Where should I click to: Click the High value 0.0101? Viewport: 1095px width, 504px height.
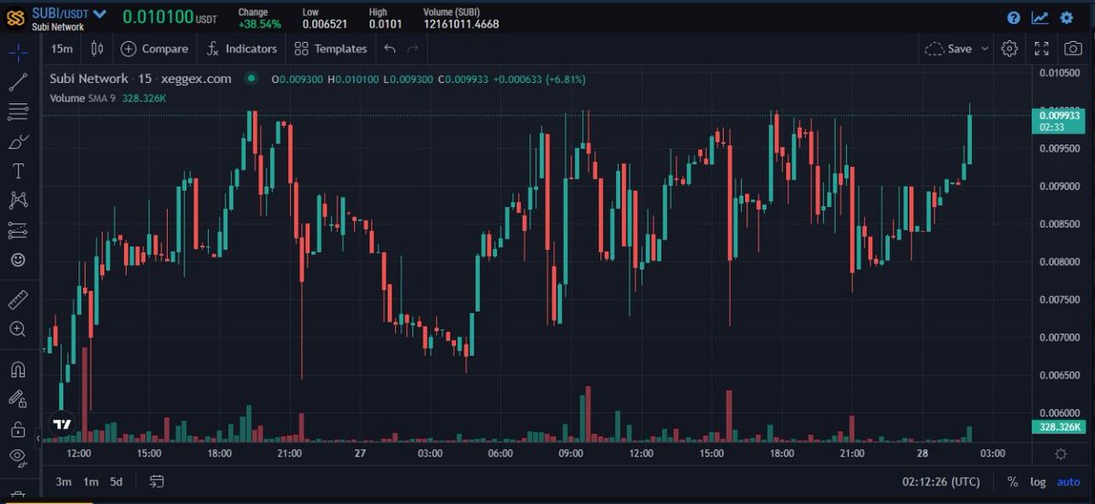(385, 24)
